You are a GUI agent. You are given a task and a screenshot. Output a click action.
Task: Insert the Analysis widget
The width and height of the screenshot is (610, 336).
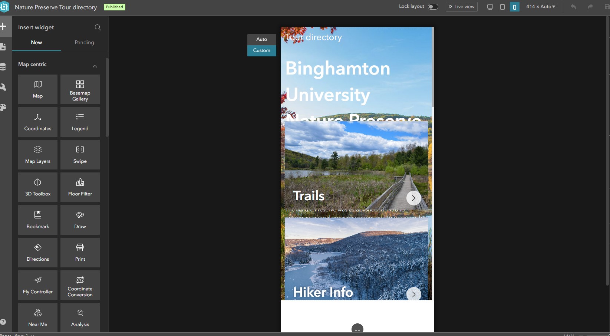click(80, 317)
